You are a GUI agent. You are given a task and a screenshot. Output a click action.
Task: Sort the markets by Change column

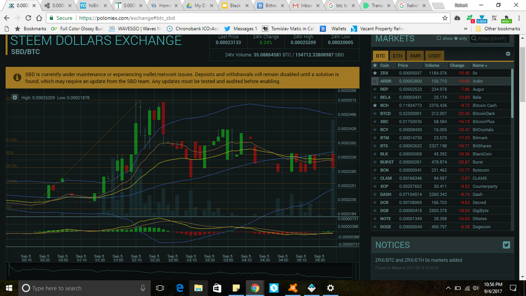pos(457,65)
